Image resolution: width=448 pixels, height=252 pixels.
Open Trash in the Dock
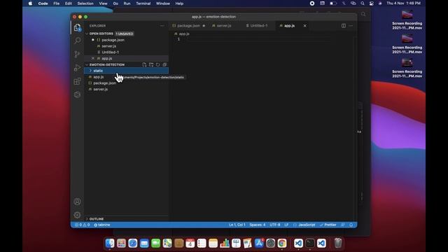[337, 243]
